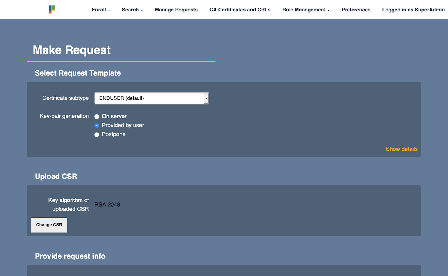Open the Role Management menu
This screenshot has height=276, width=448.
304,10
